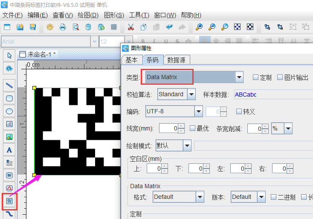Enable the 图片输出 checkbox
The width and height of the screenshot is (313, 219).
280,77
